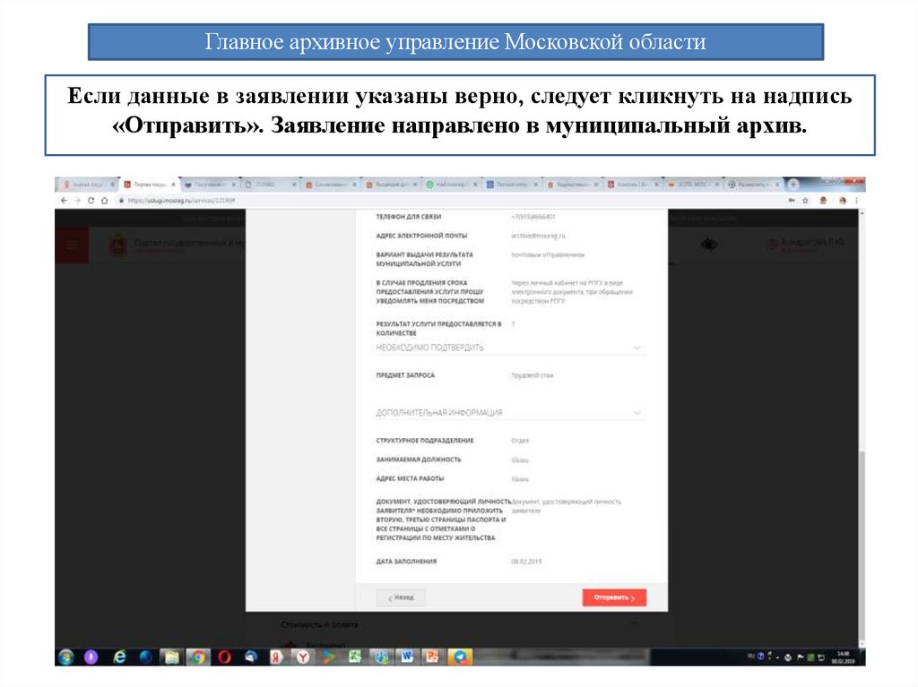Open the Windows Start button
Viewport: 918px width, 687px height.
coord(66,657)
